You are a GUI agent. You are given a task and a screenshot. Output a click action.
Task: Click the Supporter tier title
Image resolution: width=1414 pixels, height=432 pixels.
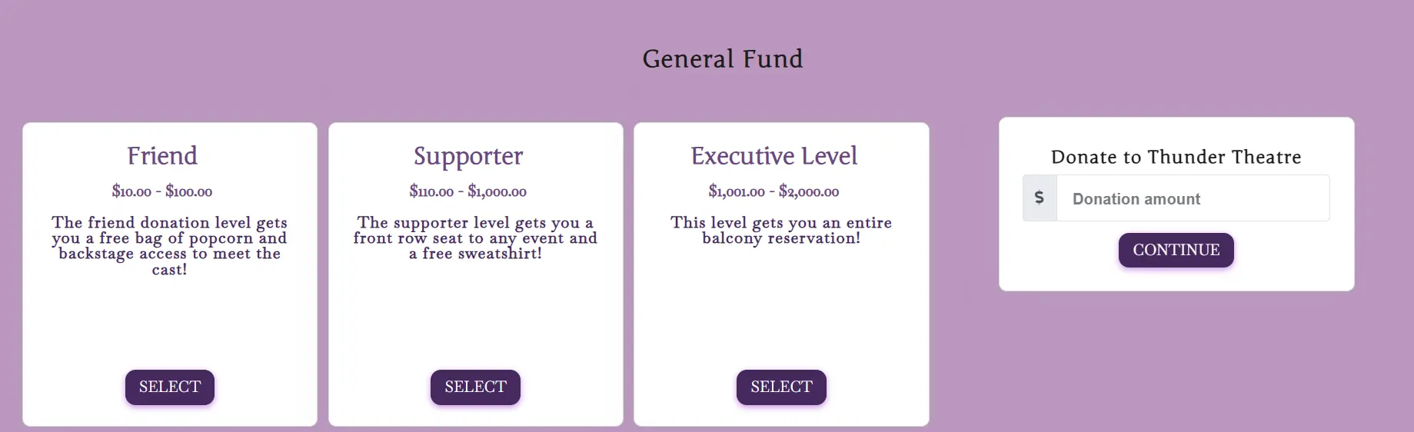tap(468, 156)
